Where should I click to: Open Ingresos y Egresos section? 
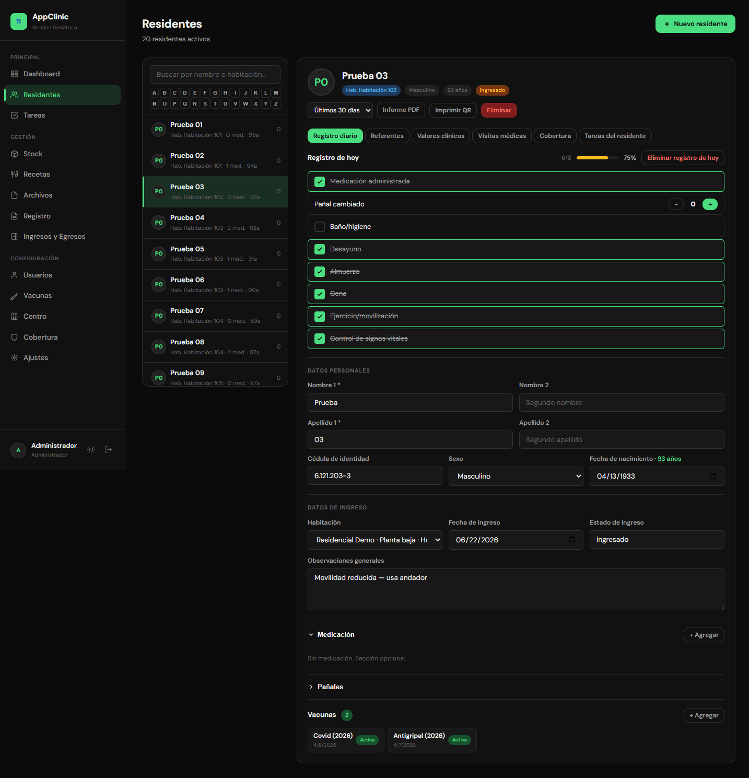(x=62, y=237)
